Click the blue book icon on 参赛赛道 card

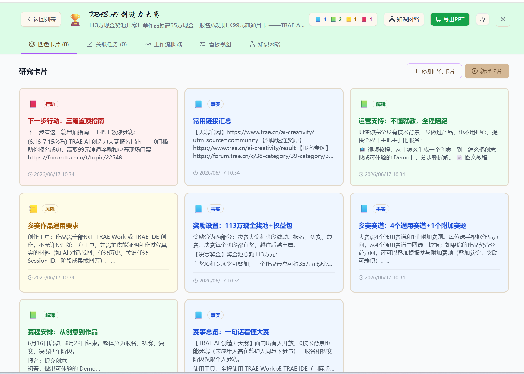coord(364,209)
